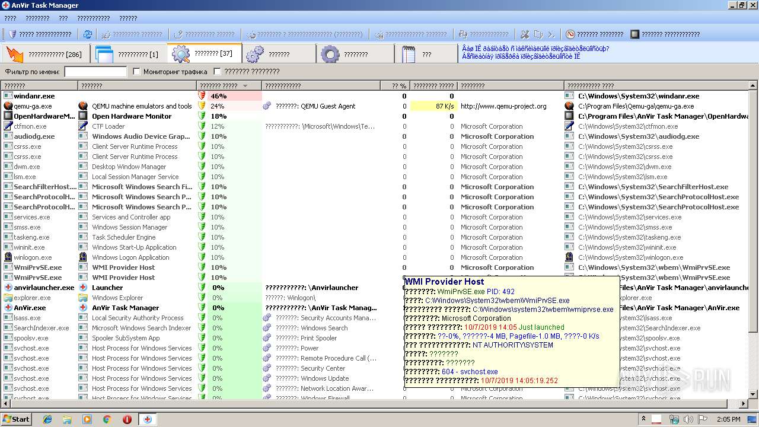Open the tab with two blue gears icon
This screenshot has height=427, width=759.
[x=279, y=54]
